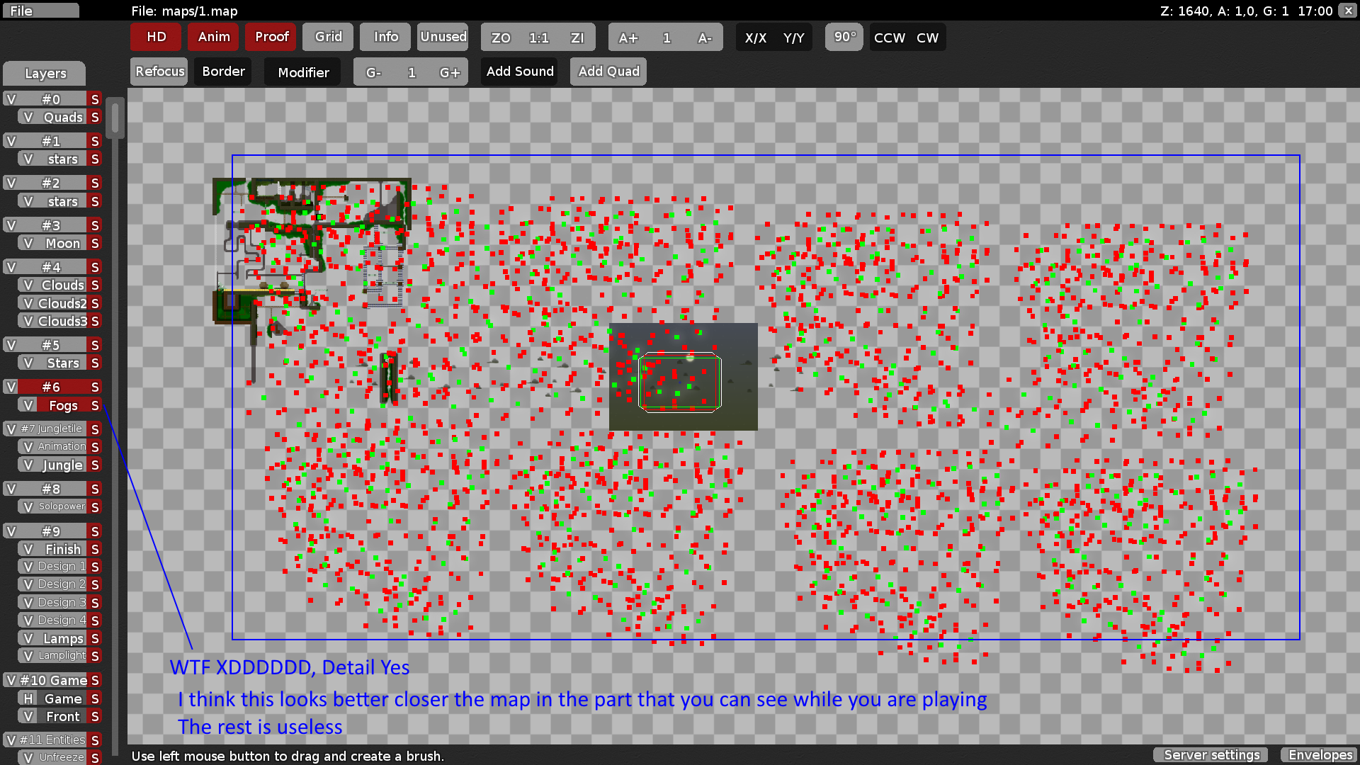Open the Server settings panel

1209,755
